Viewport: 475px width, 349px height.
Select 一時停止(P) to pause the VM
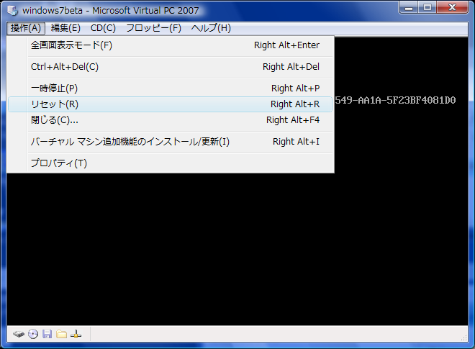pyautogui.click(x=171, y=89)
